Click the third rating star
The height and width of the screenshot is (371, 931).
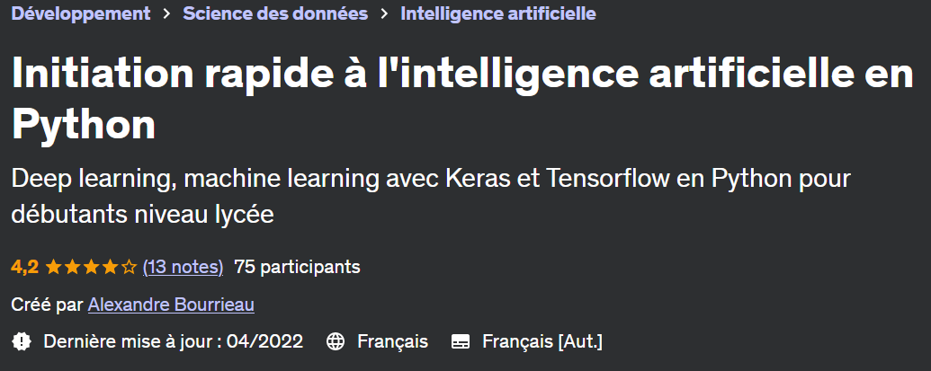click(91, 267)
